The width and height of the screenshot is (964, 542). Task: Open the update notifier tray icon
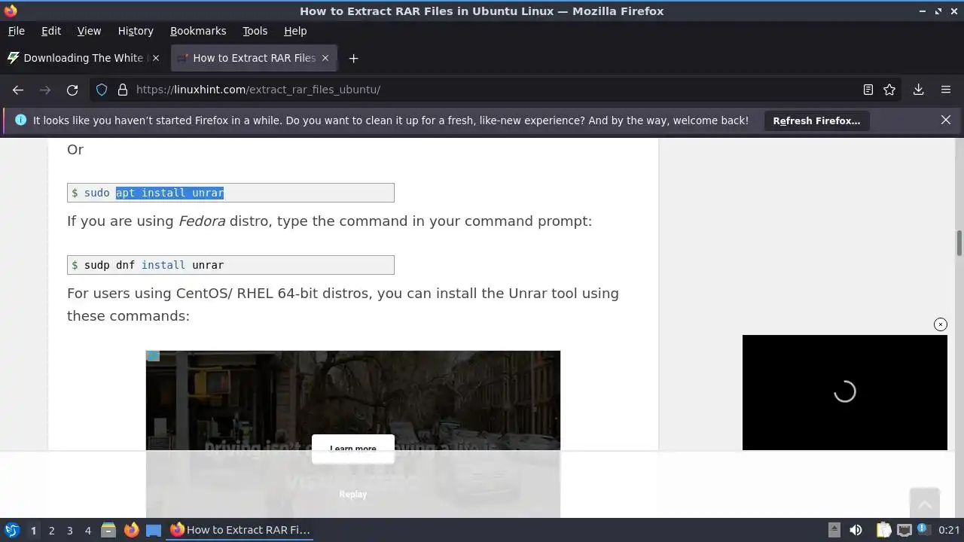coord(924,530)
